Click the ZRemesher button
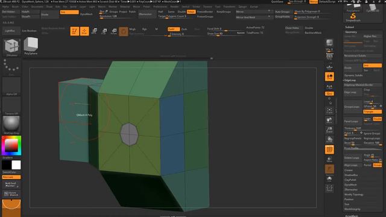386x217 pixels. (x=147, y=14)
